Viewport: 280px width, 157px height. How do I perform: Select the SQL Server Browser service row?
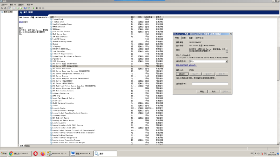107,76
